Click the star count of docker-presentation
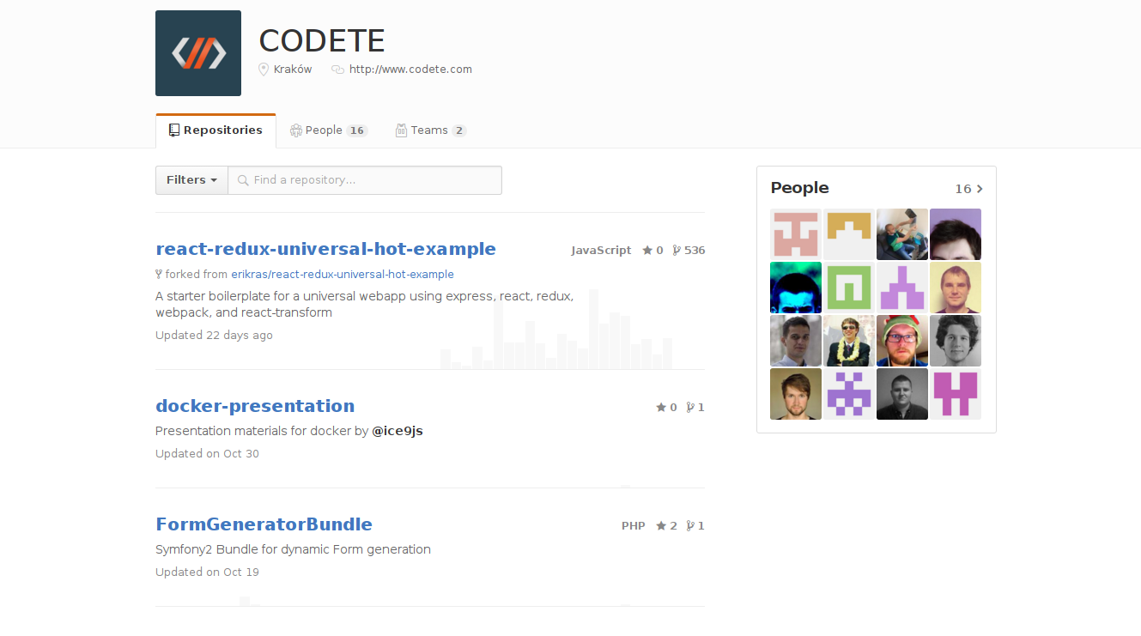Image resolution: width=1141 pixels, height=636 pixels. click(x=666, y=408)
